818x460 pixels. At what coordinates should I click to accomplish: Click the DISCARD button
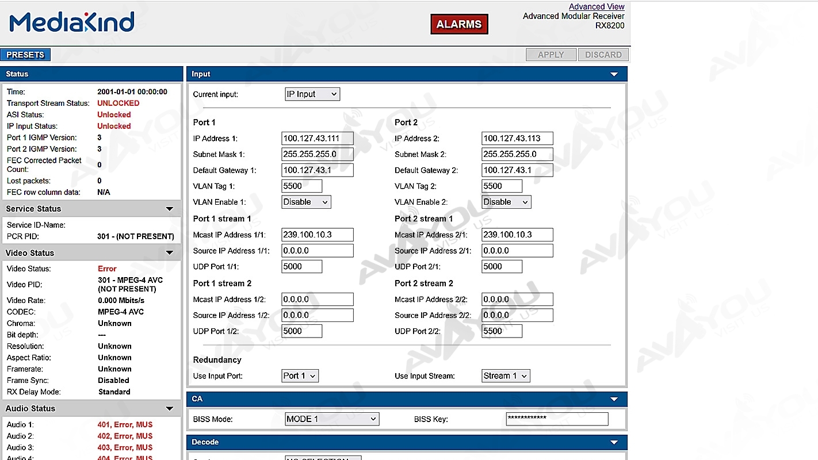[x=603, y=55]
